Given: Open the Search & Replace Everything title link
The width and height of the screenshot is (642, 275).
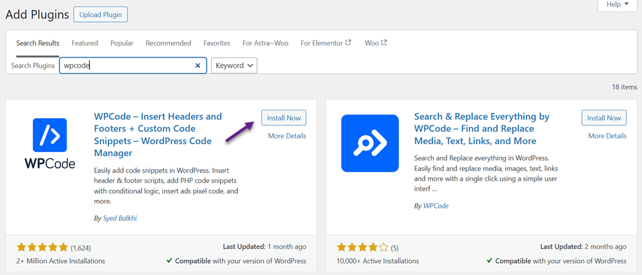Looking at the screenshot, I should coord(482,129).
